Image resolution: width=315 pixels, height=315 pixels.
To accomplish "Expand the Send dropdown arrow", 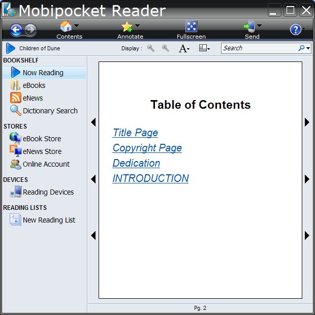I will click(x=259, y=25).
